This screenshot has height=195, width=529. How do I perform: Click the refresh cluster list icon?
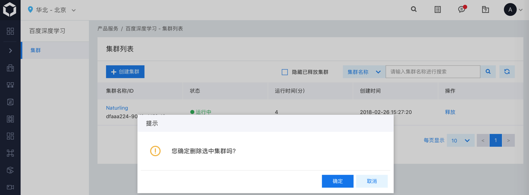[x=507, y=72]
